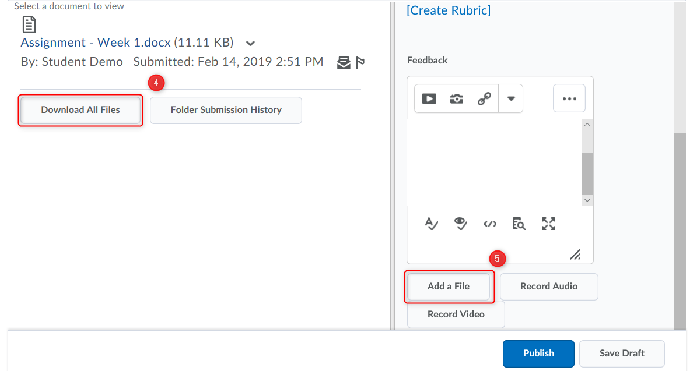This screenshot has height=371, width=690.
Task: Click the Insert Image camera icon
Action: 457,98
